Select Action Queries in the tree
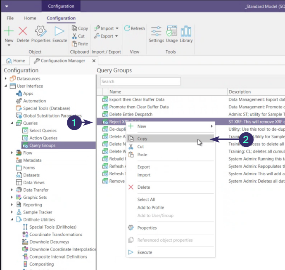 43,138
